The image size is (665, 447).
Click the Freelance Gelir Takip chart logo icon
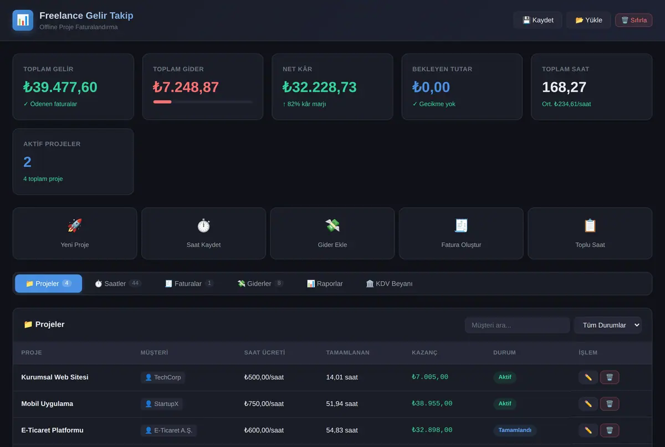pyautogui.click(x=23, y=20)
